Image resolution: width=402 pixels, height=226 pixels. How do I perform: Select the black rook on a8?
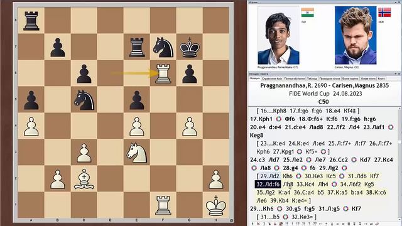[x=31, y=21]
